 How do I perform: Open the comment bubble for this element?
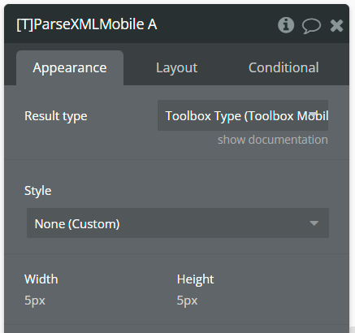coord(311,26)
